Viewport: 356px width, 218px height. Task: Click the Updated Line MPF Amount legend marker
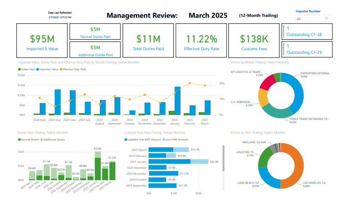click(x=126, y=139)
